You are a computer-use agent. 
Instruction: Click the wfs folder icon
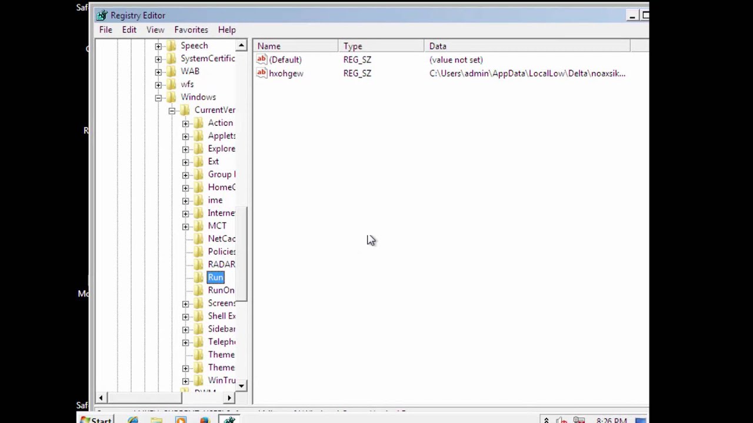tap(171, 84)
